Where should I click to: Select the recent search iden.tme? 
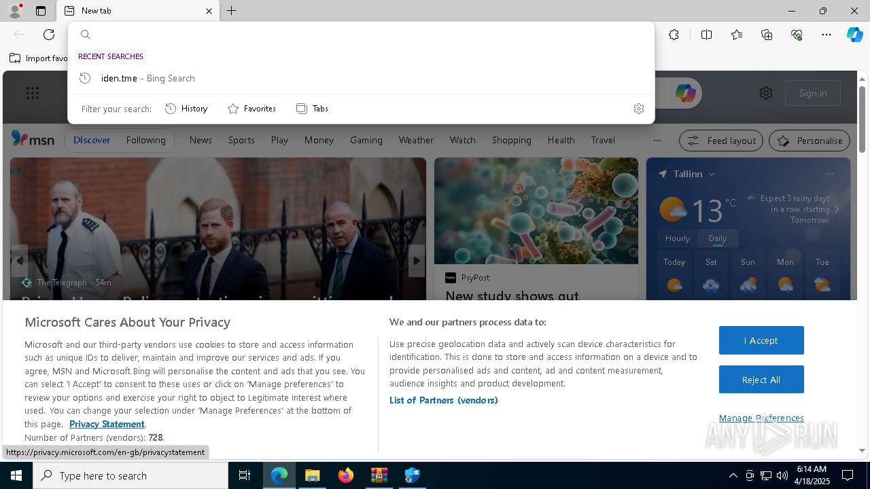[361, 78]
